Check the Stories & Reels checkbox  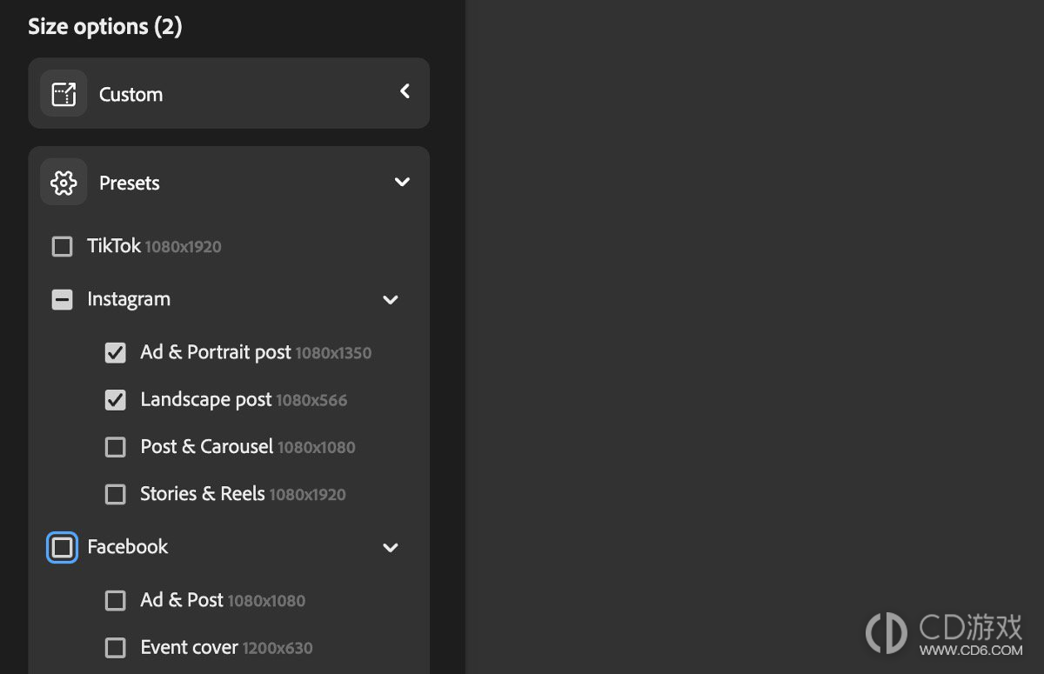[x=115, y=494]
